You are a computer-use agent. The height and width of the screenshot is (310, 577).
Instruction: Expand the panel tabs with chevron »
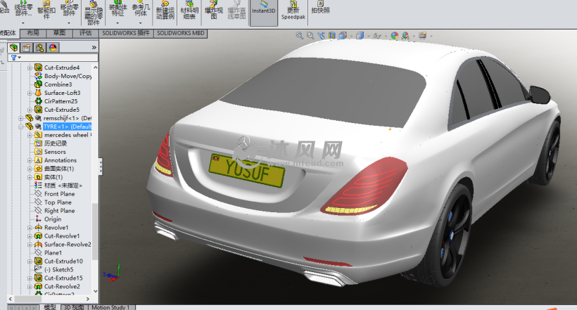94,47
